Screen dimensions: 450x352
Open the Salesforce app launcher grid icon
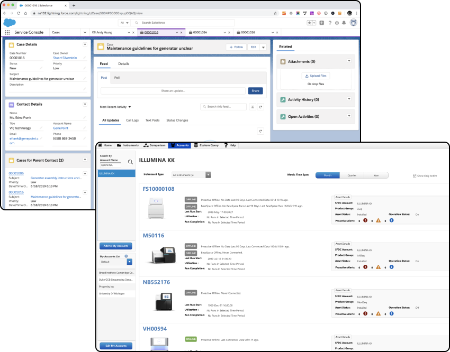pos(7,32)
